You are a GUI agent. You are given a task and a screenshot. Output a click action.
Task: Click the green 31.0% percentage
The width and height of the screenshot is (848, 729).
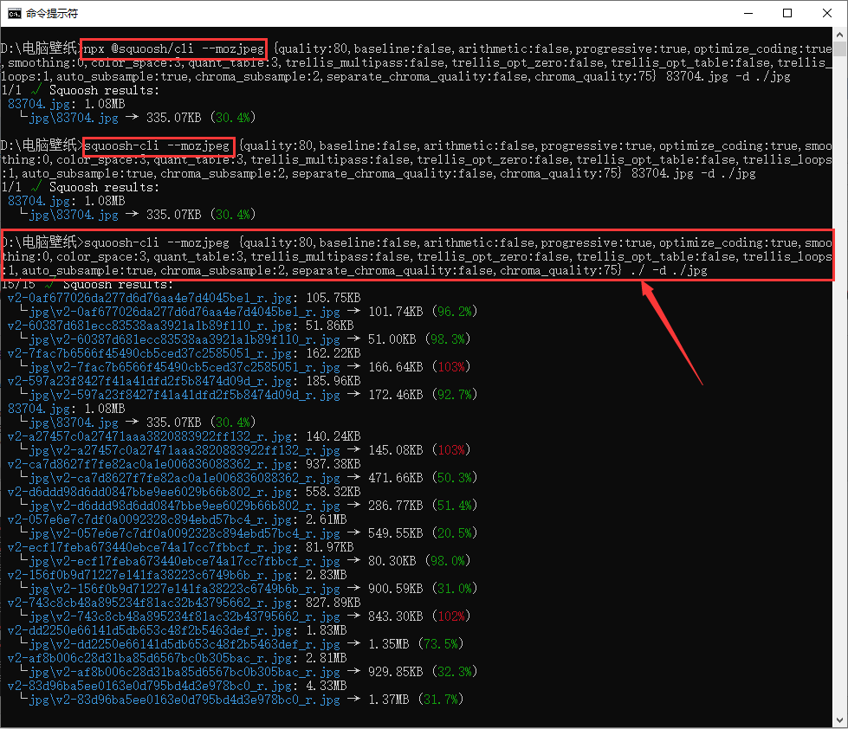(x=454, y=589)
